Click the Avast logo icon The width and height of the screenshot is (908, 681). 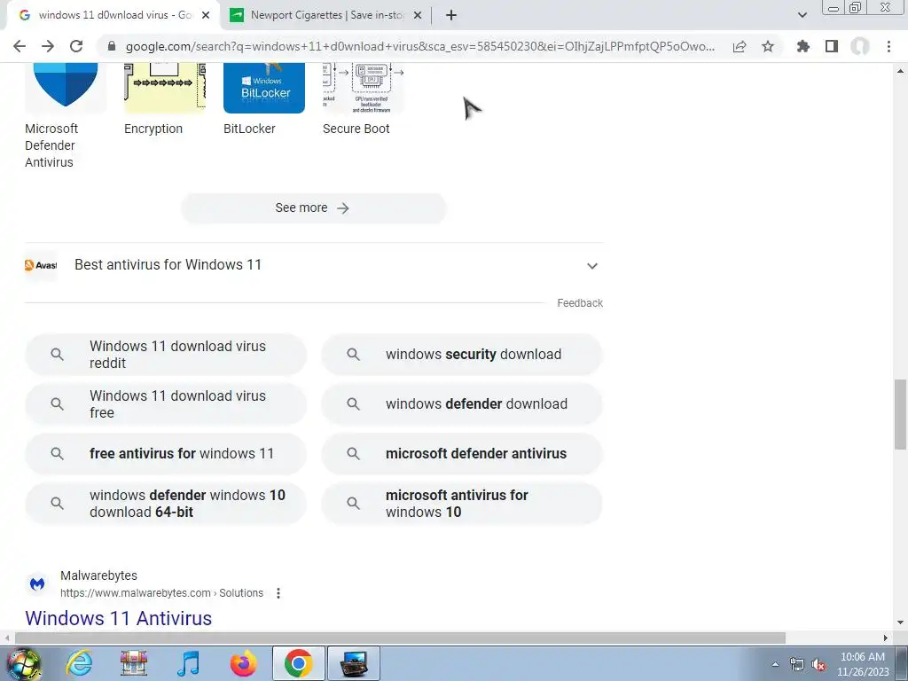coord(41,265)
